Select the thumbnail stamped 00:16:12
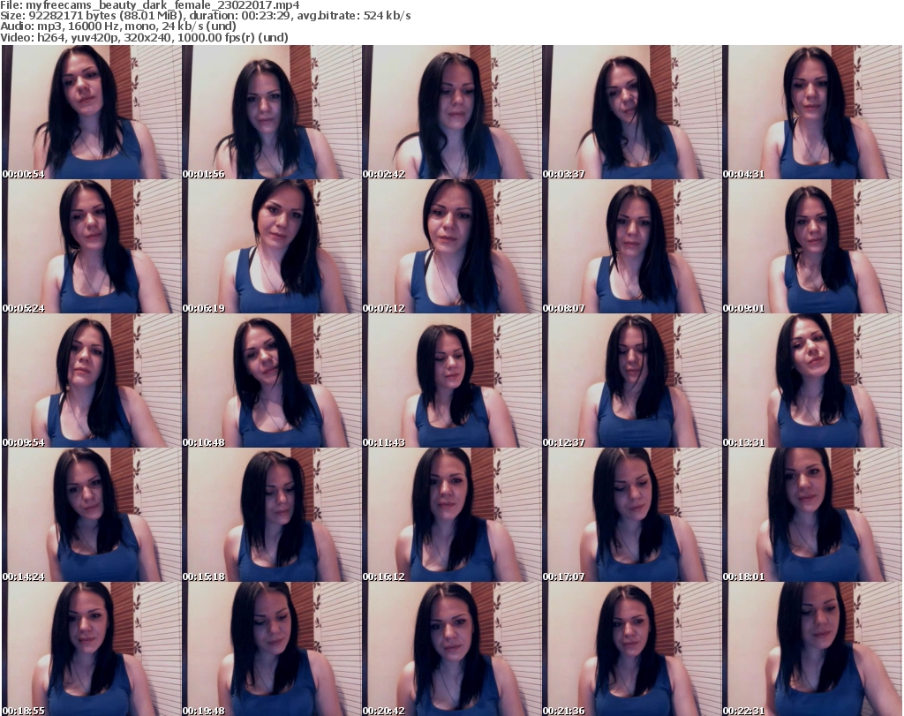The height and width of the screenshot is (716, 904). click(452, 515)
